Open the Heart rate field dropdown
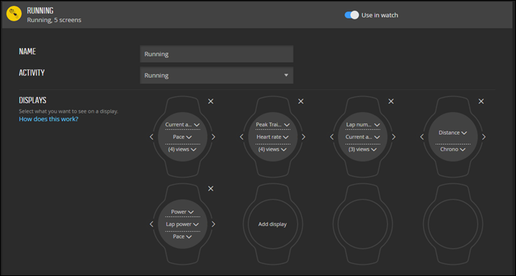516x276 pixels. 272,137
